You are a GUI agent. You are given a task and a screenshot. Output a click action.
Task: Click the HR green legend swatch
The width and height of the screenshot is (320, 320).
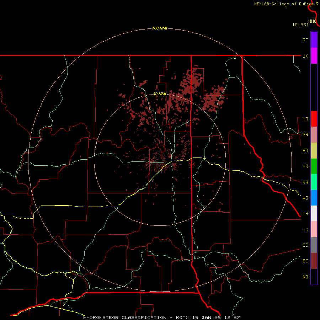click(x=314, y=166)
